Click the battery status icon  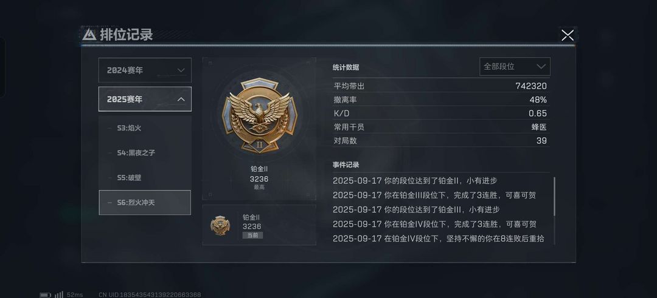[x=45, y=294]
